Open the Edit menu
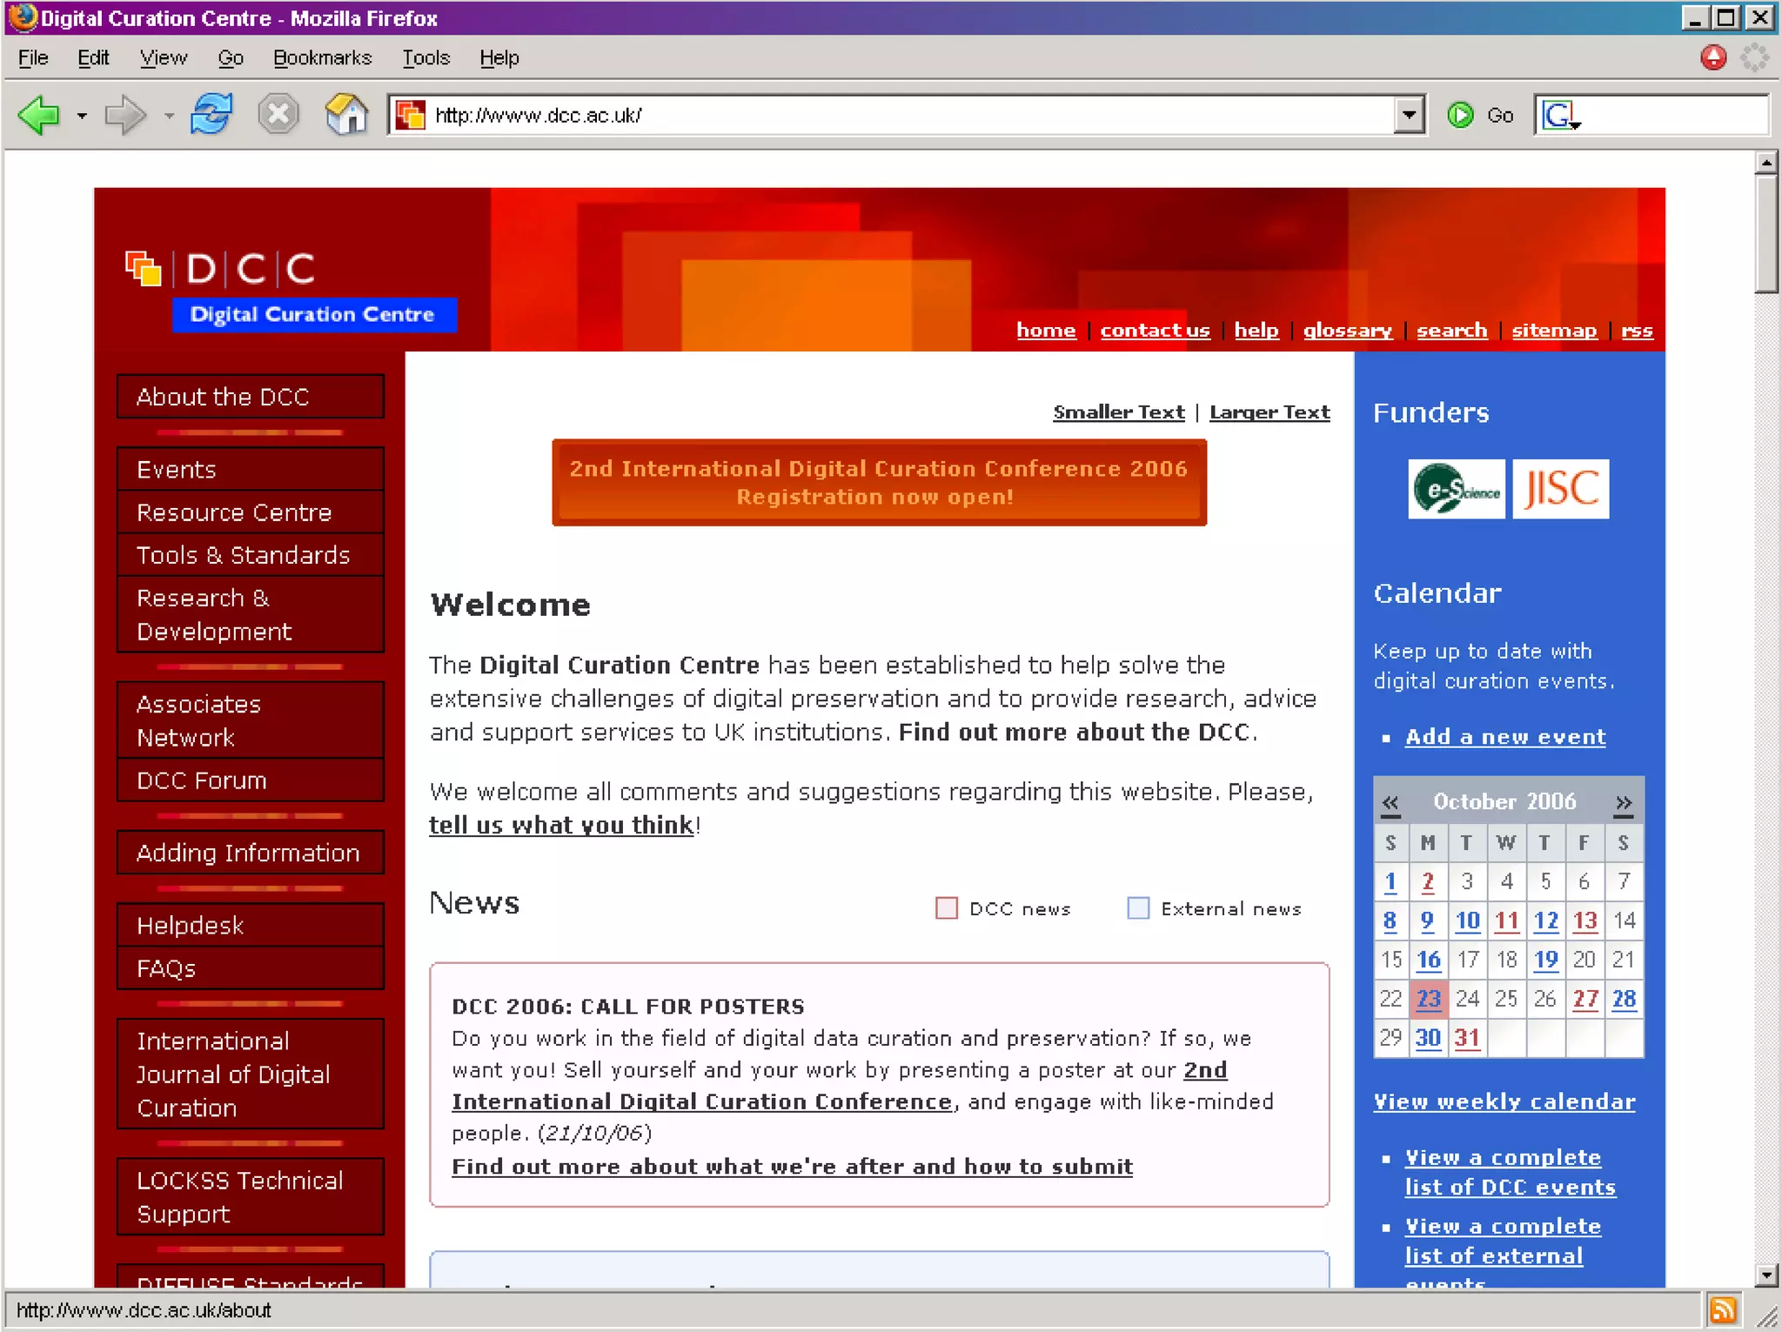This screenshot has width=1782, height=1332. click(x=93, y=57)
